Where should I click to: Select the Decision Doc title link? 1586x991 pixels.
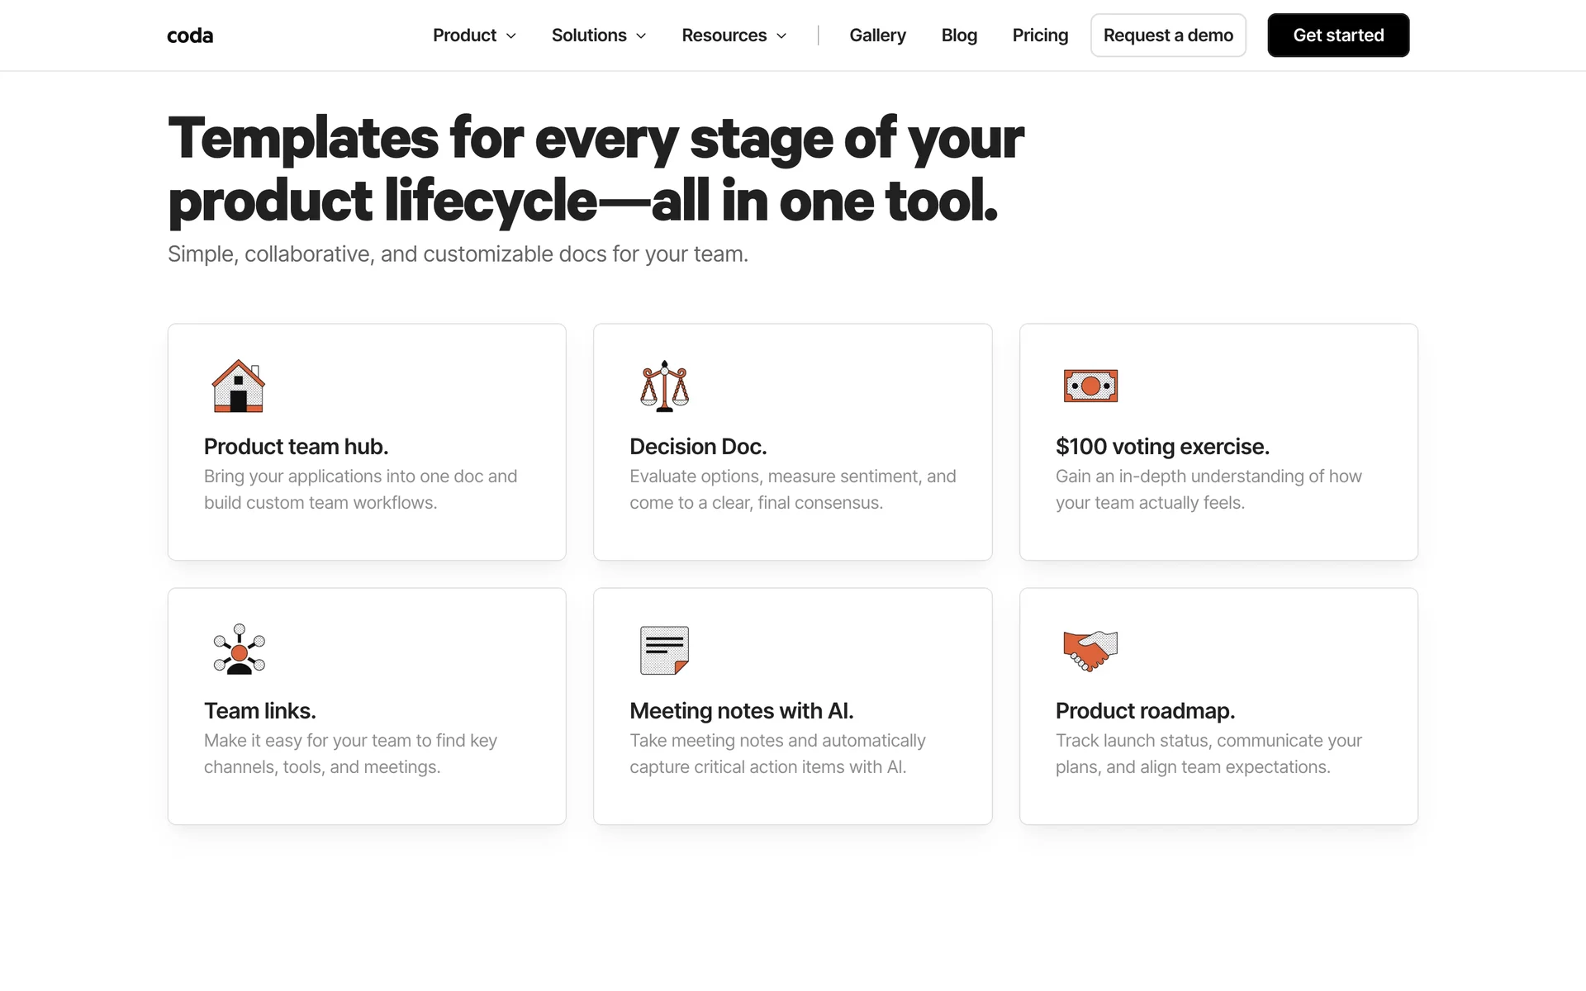(x=698, y=447)
